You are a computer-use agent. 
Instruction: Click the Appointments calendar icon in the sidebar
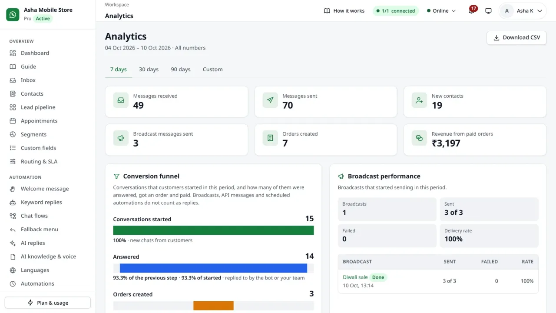coord(13,121)
